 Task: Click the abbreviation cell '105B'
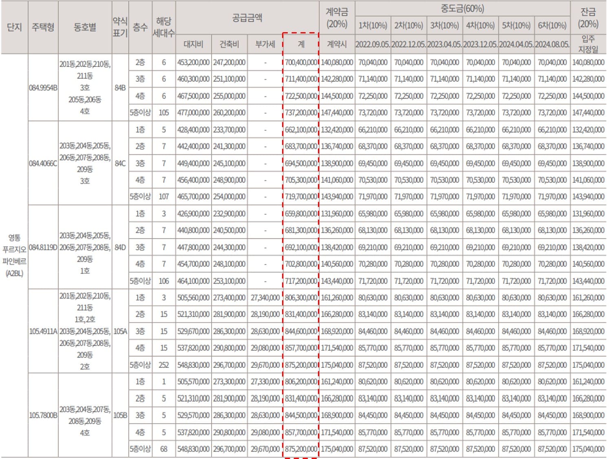pos(120,415)
